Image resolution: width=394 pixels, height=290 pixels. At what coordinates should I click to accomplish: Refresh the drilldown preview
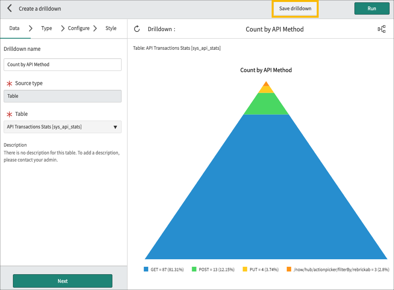(x=137, y=29)
